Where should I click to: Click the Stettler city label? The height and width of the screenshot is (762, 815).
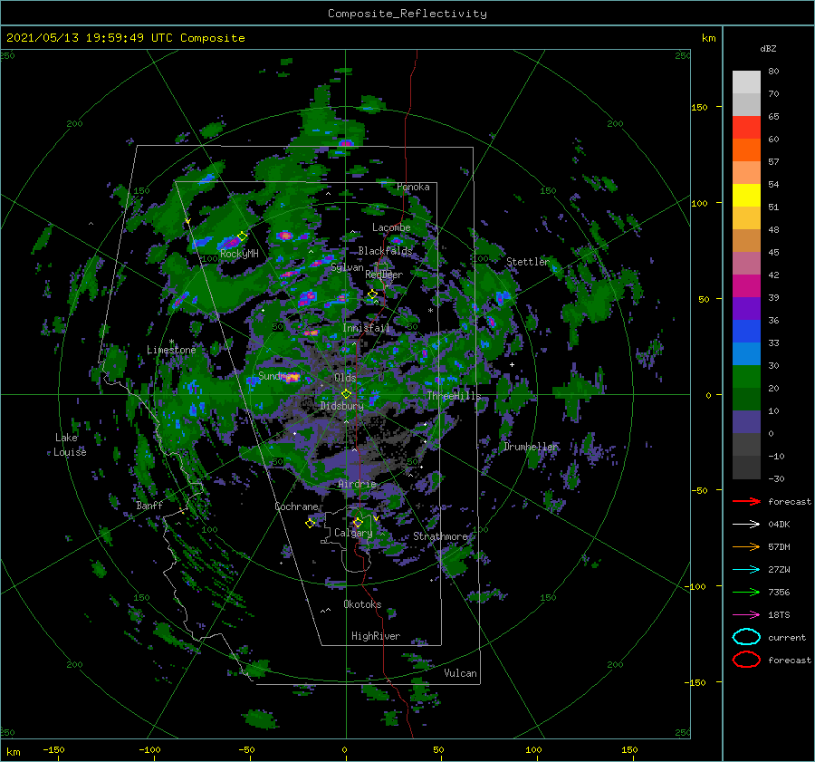click(528, 262)
